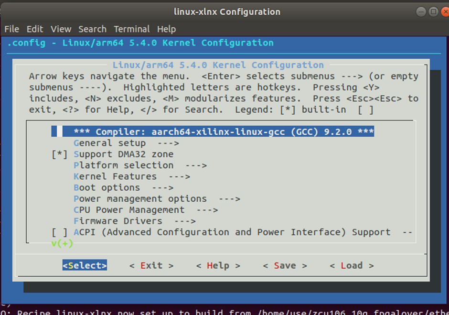This screenshot has width=449, height=315.
Task: Open the Terminal menu
Action: point(132,29)
